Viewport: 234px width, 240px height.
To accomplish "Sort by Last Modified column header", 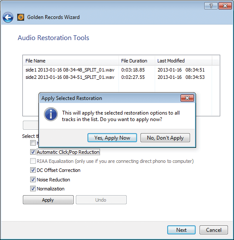I will coord(183,61).
